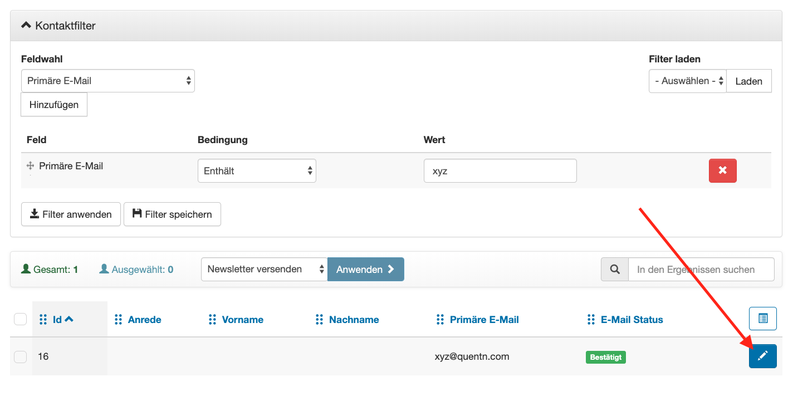Click the Wert input field containing xyz
Viewport: 788px width, 406px height.
(500, 171)
